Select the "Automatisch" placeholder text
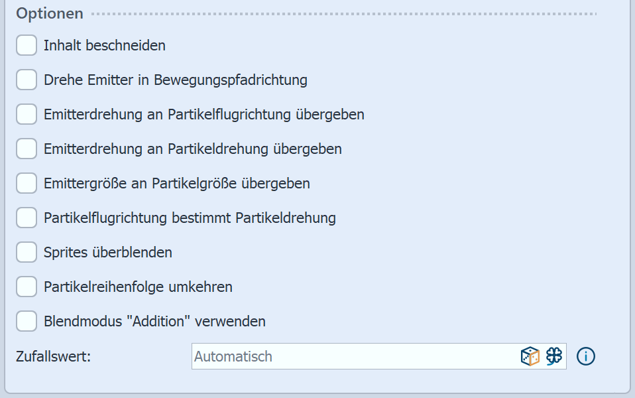This screenshot has width=635, height=398. (x=233, y=356)
